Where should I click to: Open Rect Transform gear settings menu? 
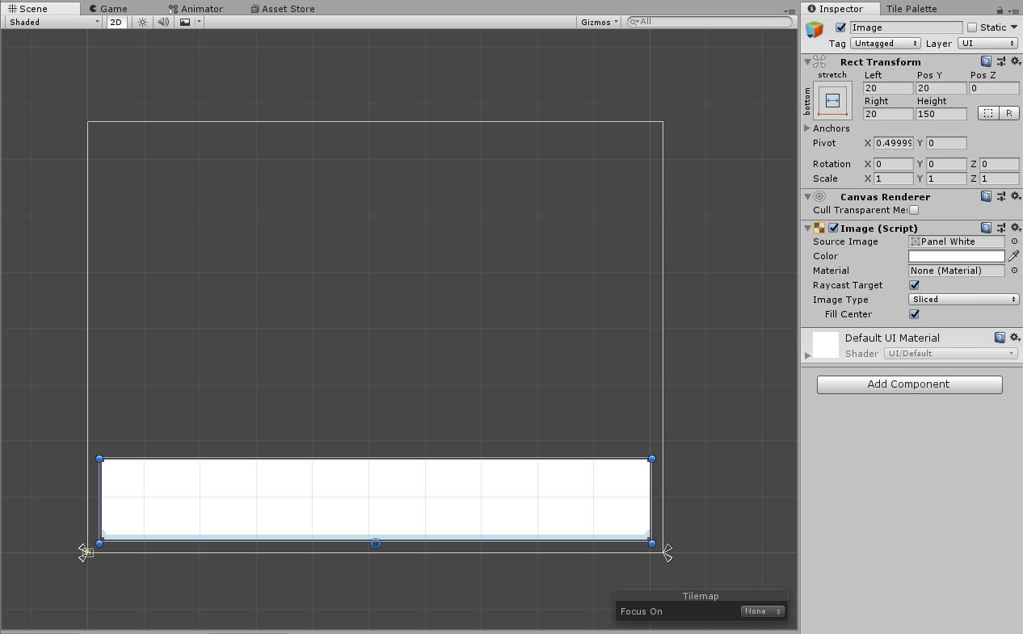[1016, 61]
